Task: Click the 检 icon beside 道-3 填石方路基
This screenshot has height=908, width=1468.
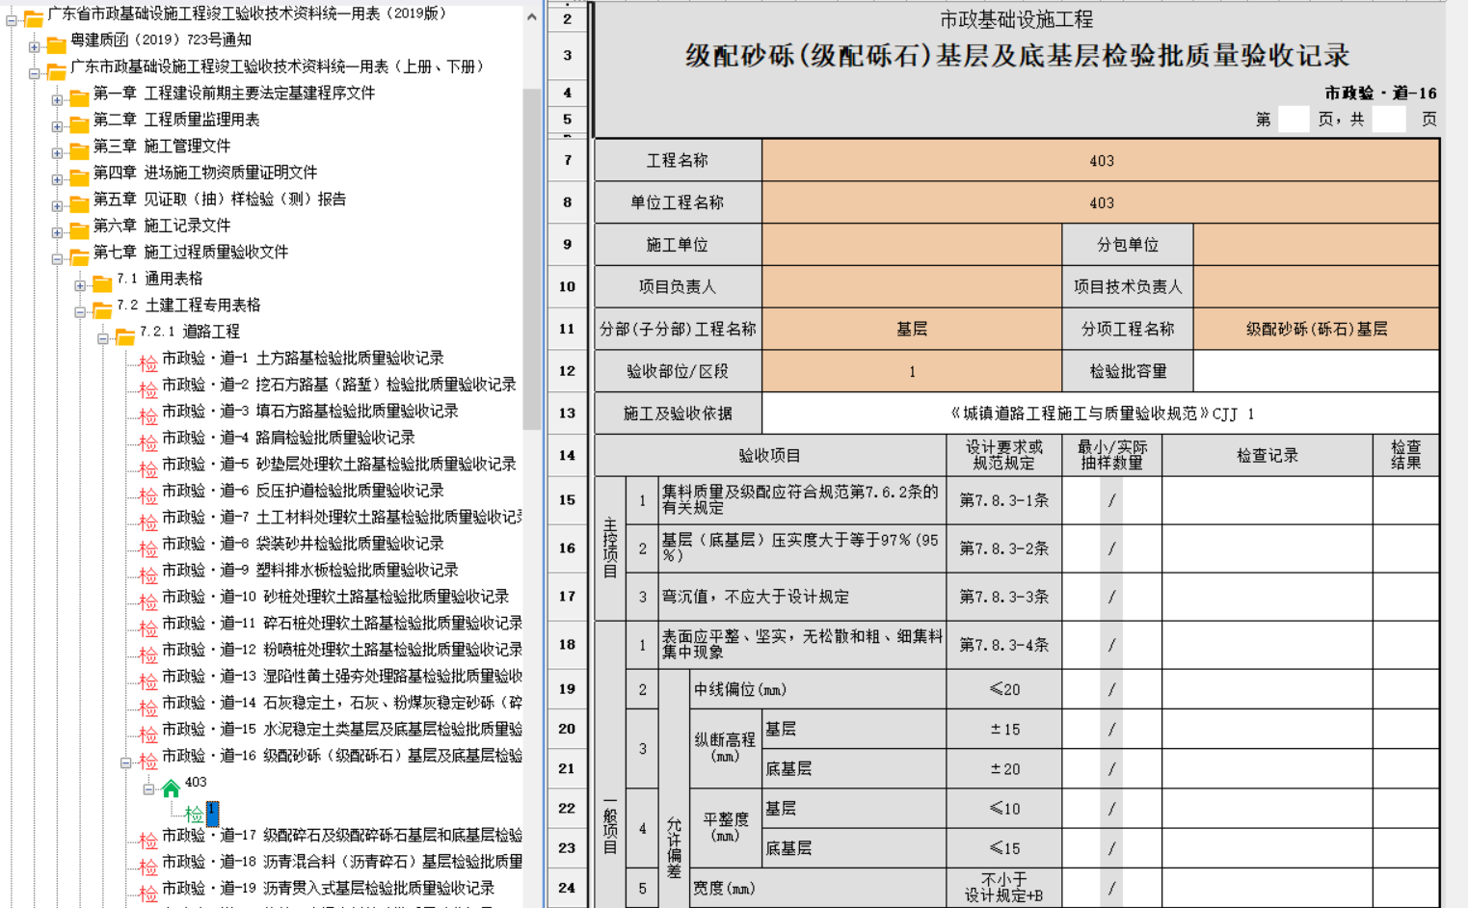Action: pos(147,415)
